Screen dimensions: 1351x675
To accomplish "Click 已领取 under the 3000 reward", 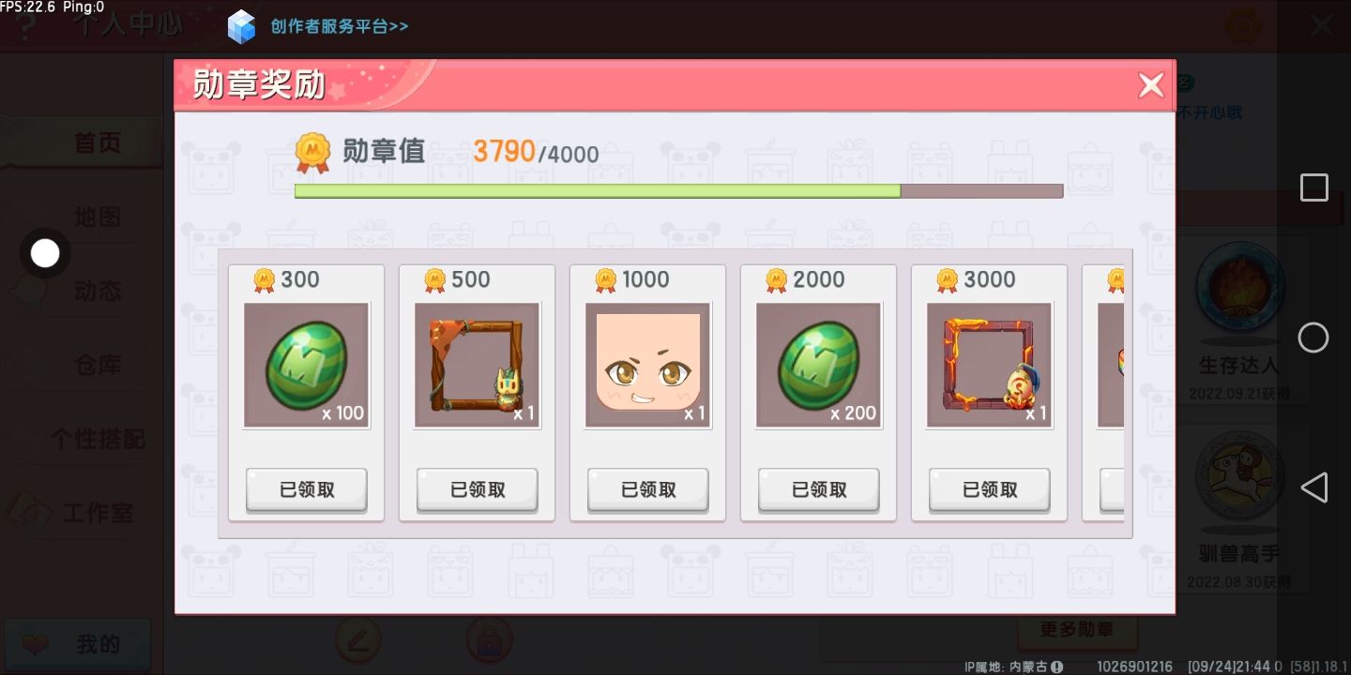I will (x=990, y=489).
